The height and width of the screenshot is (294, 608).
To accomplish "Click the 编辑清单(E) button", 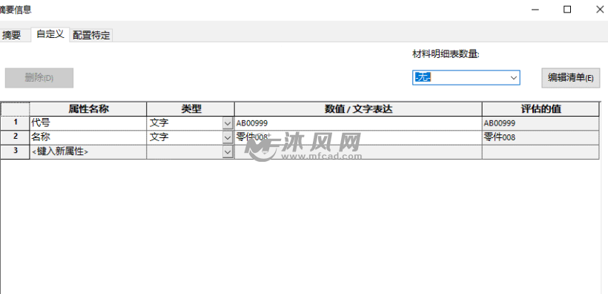I will tap(570, 78).
